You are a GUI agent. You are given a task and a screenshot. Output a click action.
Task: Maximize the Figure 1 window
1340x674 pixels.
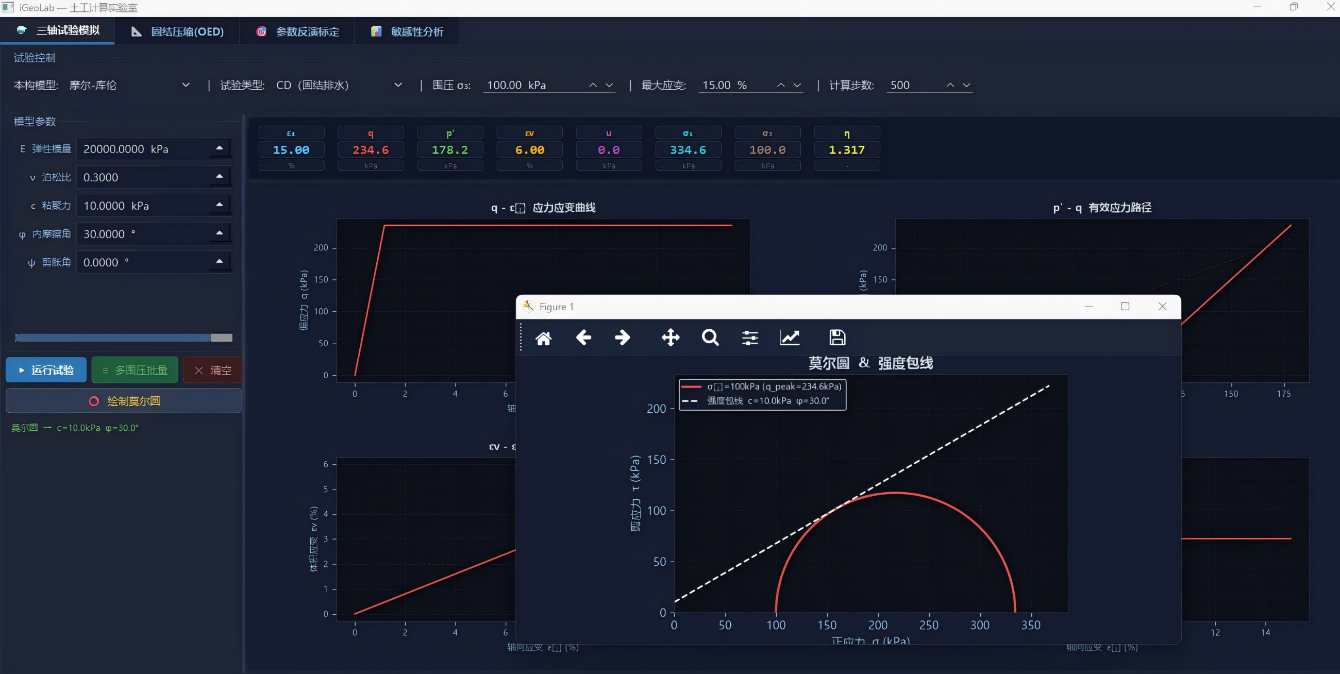1125,306
